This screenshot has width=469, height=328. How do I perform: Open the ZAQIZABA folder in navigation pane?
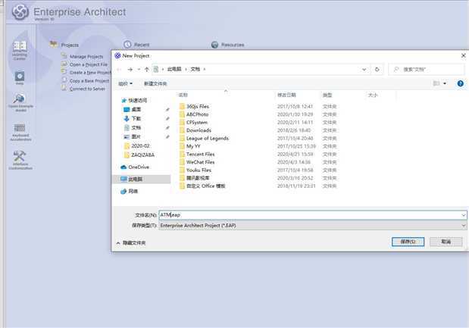[x=142, y=155]
